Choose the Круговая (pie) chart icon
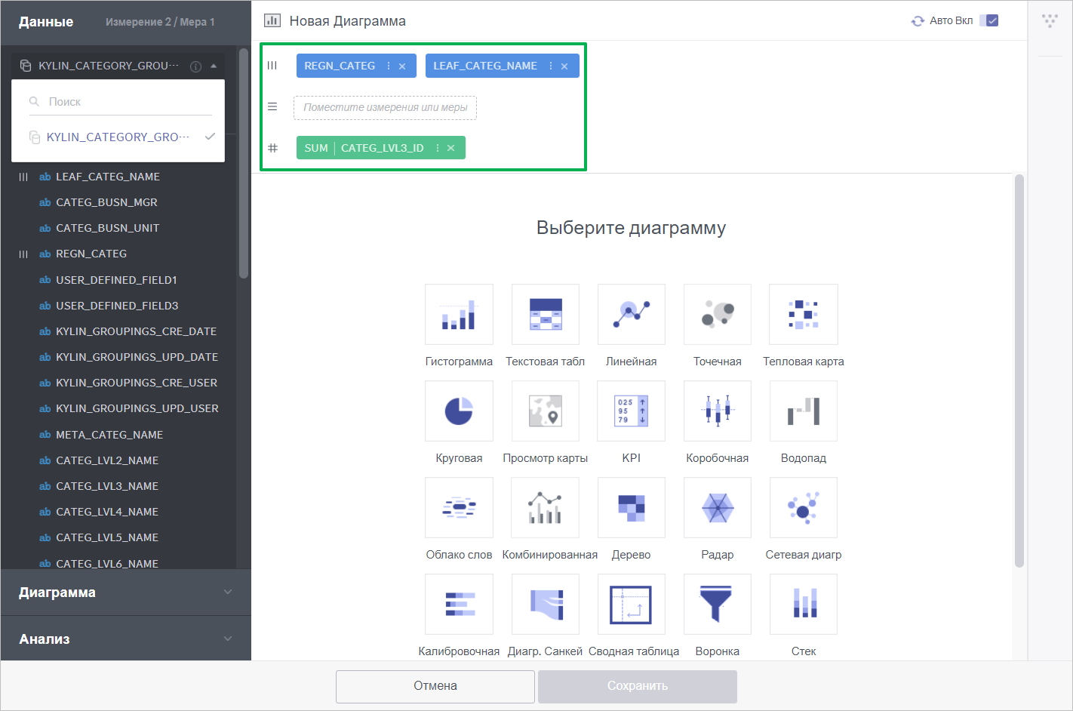Image resolution: width=1073 pixels, height=711 pixels. pyautogui.click(x=459, y=411)
